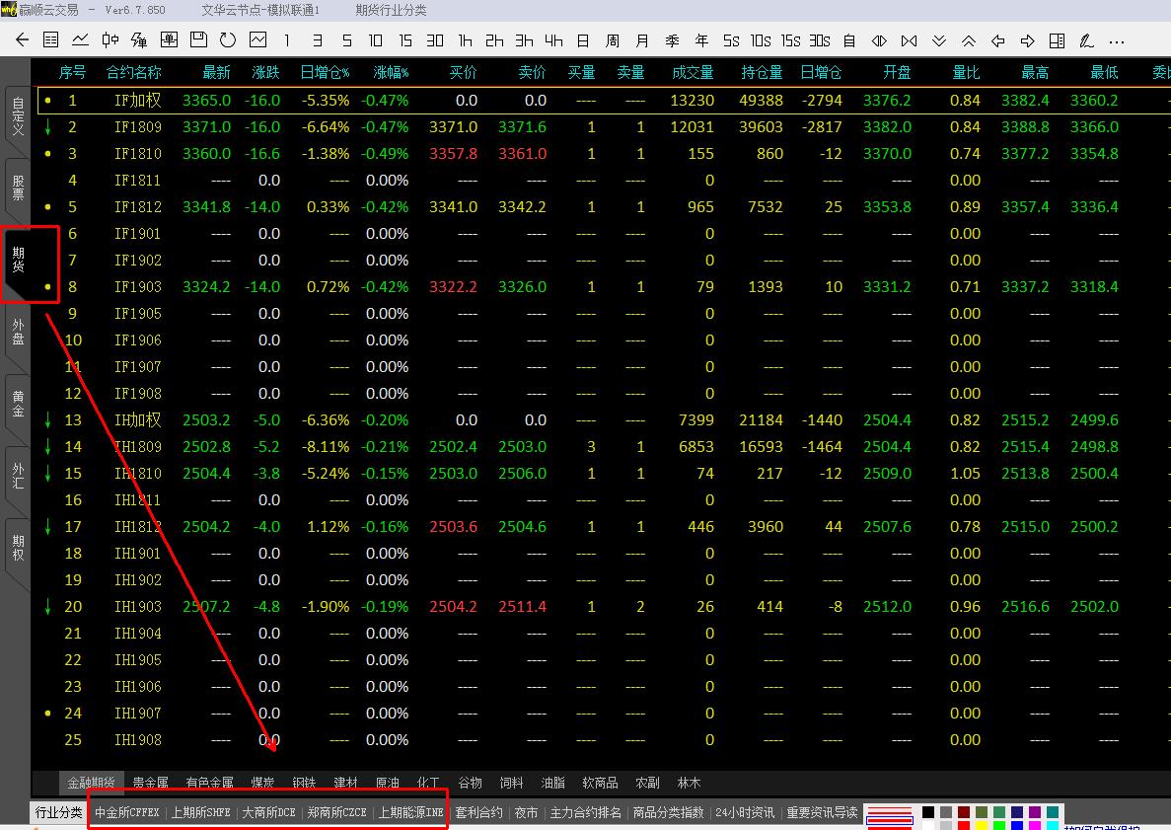This screenshot has height=830, width=1171.
Task: Select the IF1809 contract row
Action: [x=136, y=127]
